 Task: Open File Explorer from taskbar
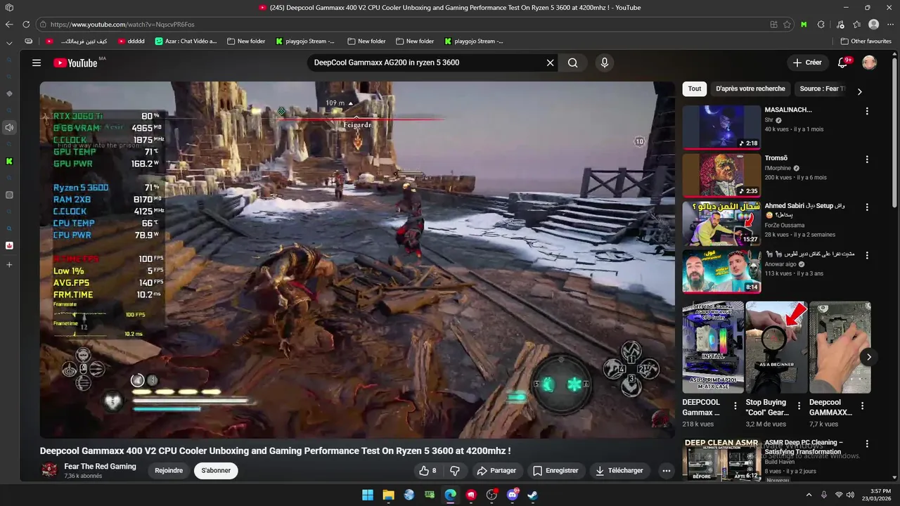click(x=388, y=495)
